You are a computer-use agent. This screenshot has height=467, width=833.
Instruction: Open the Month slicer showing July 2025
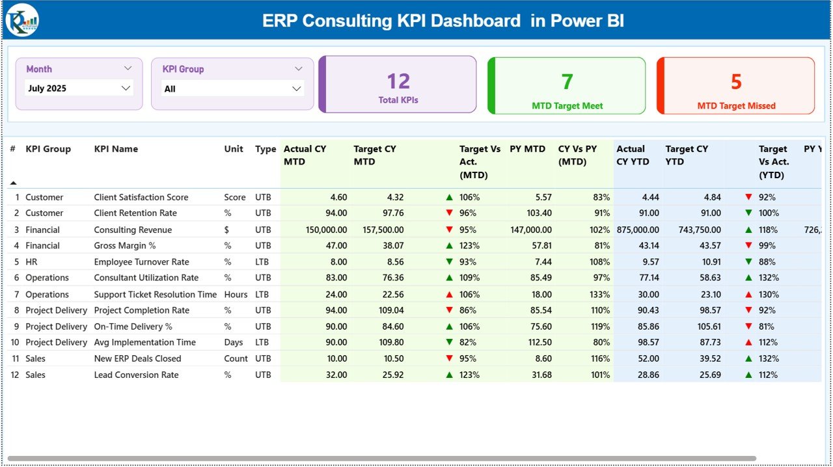click(x=78, y=87)
